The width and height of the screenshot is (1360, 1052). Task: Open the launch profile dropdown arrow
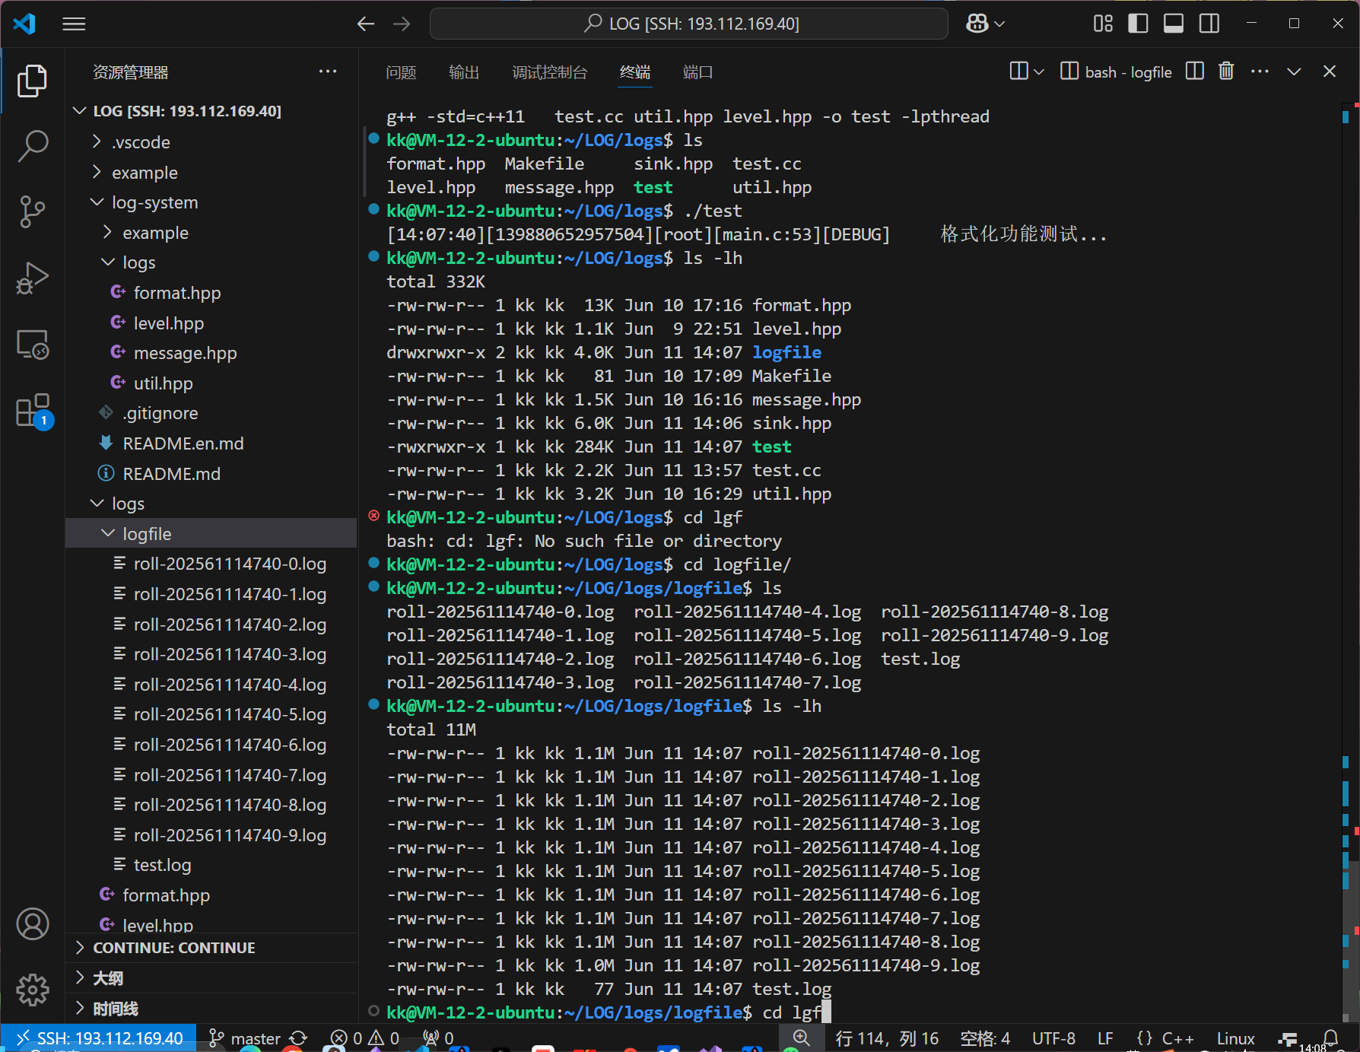[1039, 72]
